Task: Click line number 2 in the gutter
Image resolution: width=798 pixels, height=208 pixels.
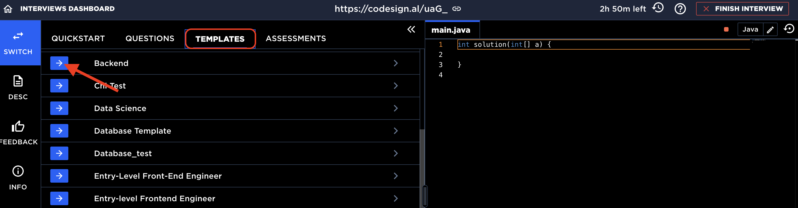Action: click(x=440, y=55)
